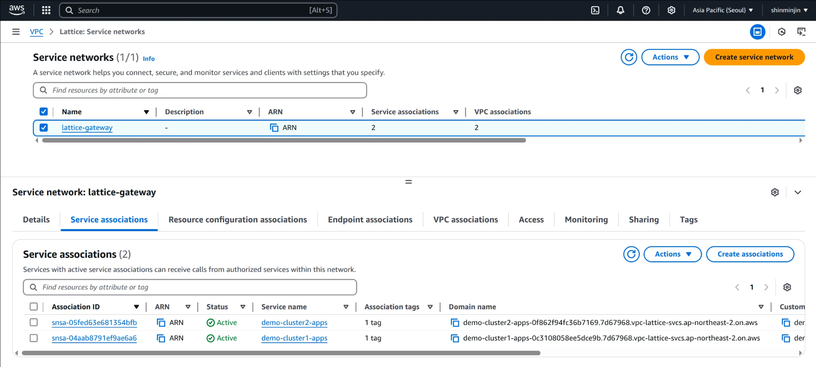Open the Asia Pacific (Seoul) region dropdown
Image resolution: width=816 pixels, height=367 pixels.
click(x=722, y=10)
